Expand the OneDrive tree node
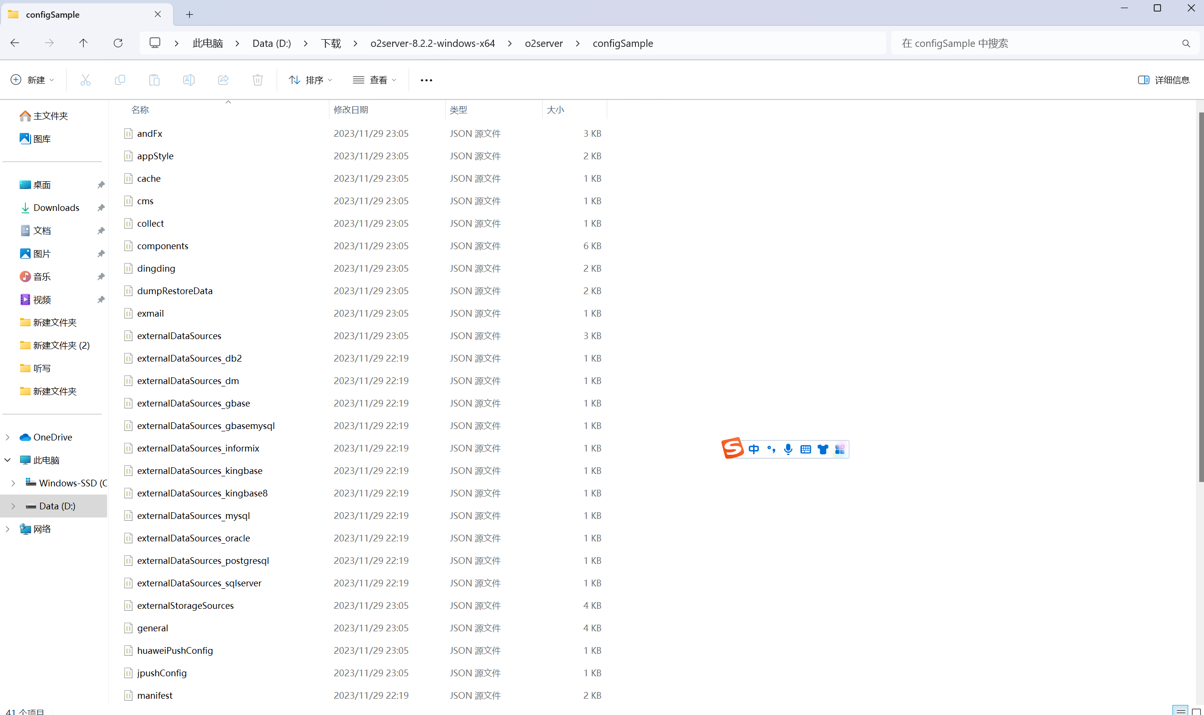1204x715 pixels. pyautogui.click(x=8, y=437)
